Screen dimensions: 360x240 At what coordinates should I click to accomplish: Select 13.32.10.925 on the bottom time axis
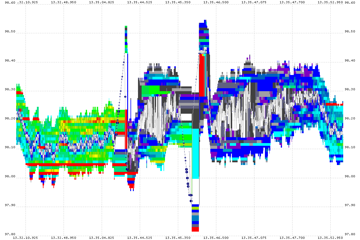[25, 238]
